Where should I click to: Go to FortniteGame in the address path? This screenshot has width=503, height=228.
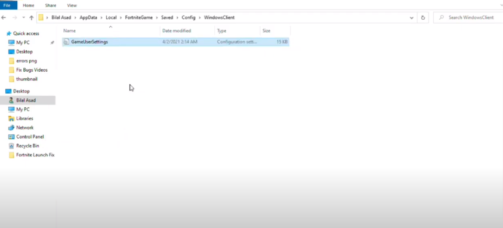(x=138, y=18)
